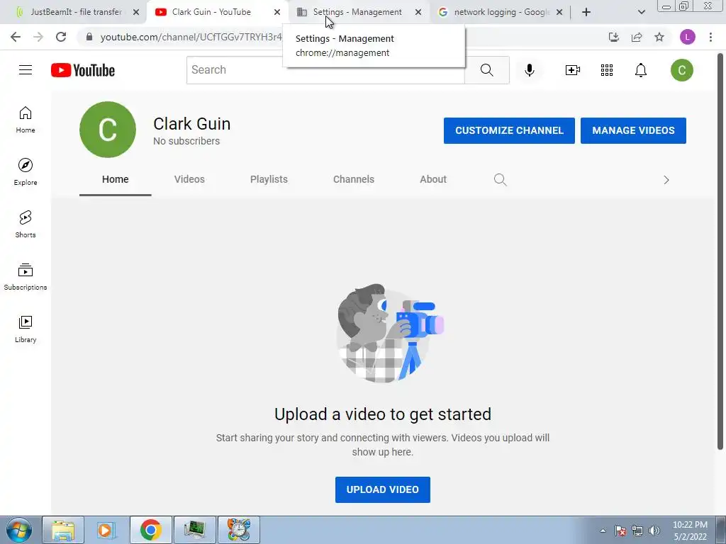
Task: Click the MANAGE VIDEOS button
Action: coord(633,130)
